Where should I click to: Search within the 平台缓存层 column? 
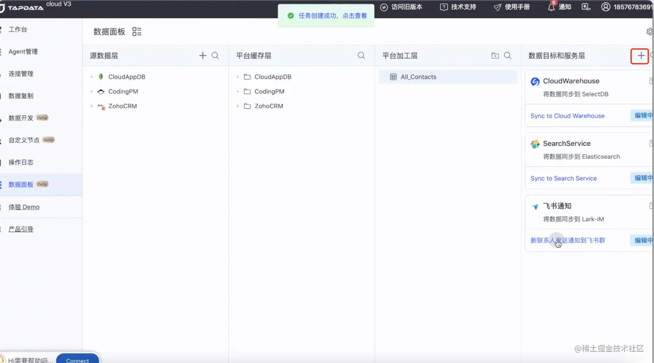[361, 55]
